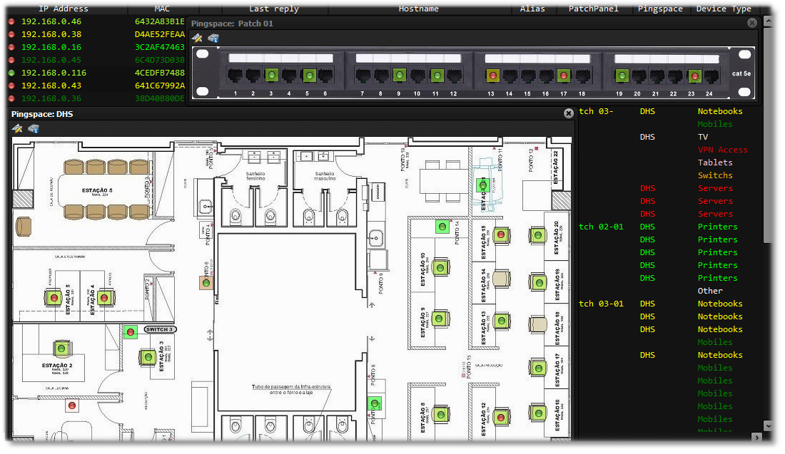Select the green device marker at Estação 19
The height and width of the screenshot is (454, 785).
tap(539, 283)
